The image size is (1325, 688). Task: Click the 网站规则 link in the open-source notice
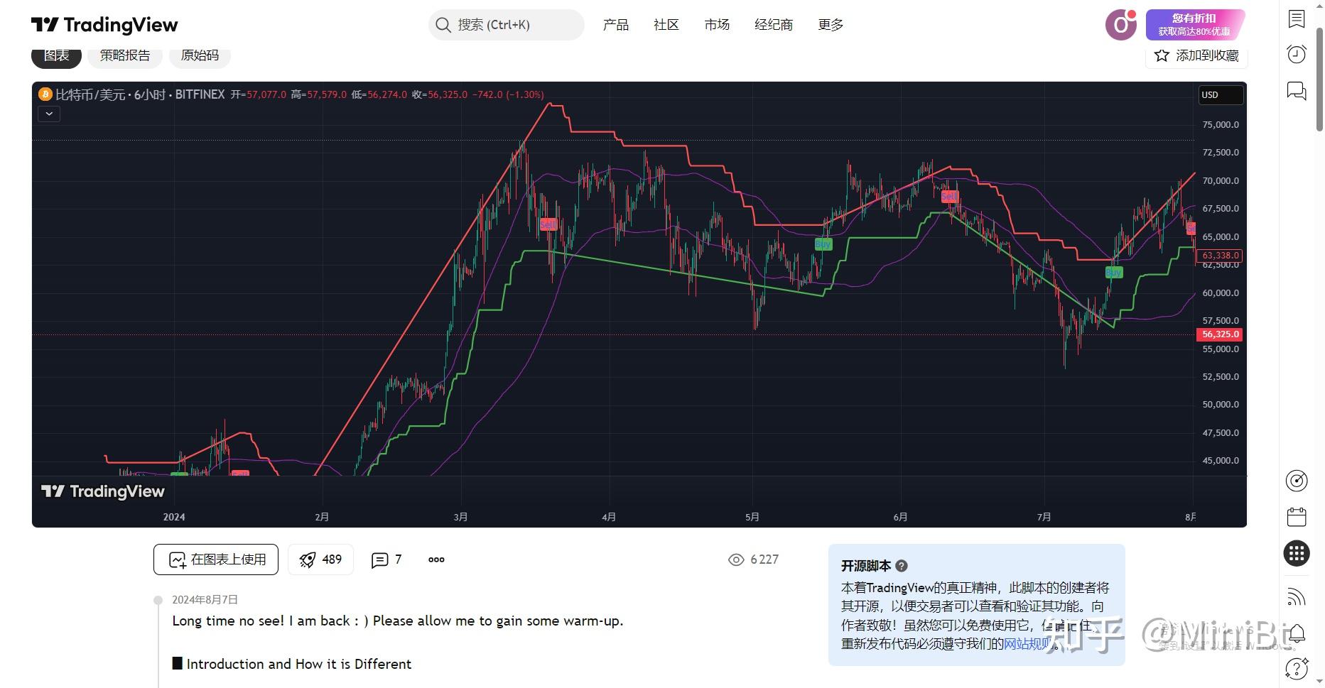(1026, 644)
